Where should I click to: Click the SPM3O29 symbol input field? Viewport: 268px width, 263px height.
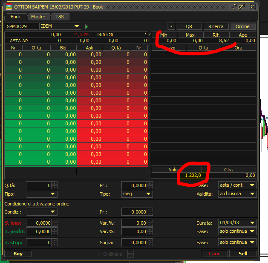pyautogui.click(x=21, y=26)
